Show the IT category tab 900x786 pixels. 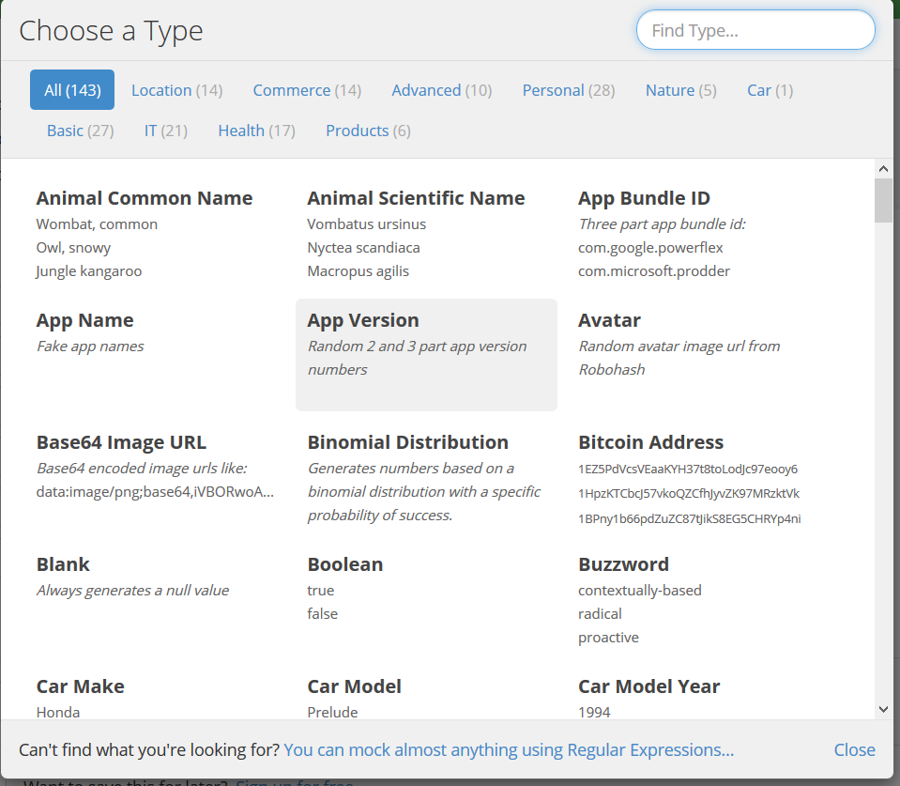(165, 131)
